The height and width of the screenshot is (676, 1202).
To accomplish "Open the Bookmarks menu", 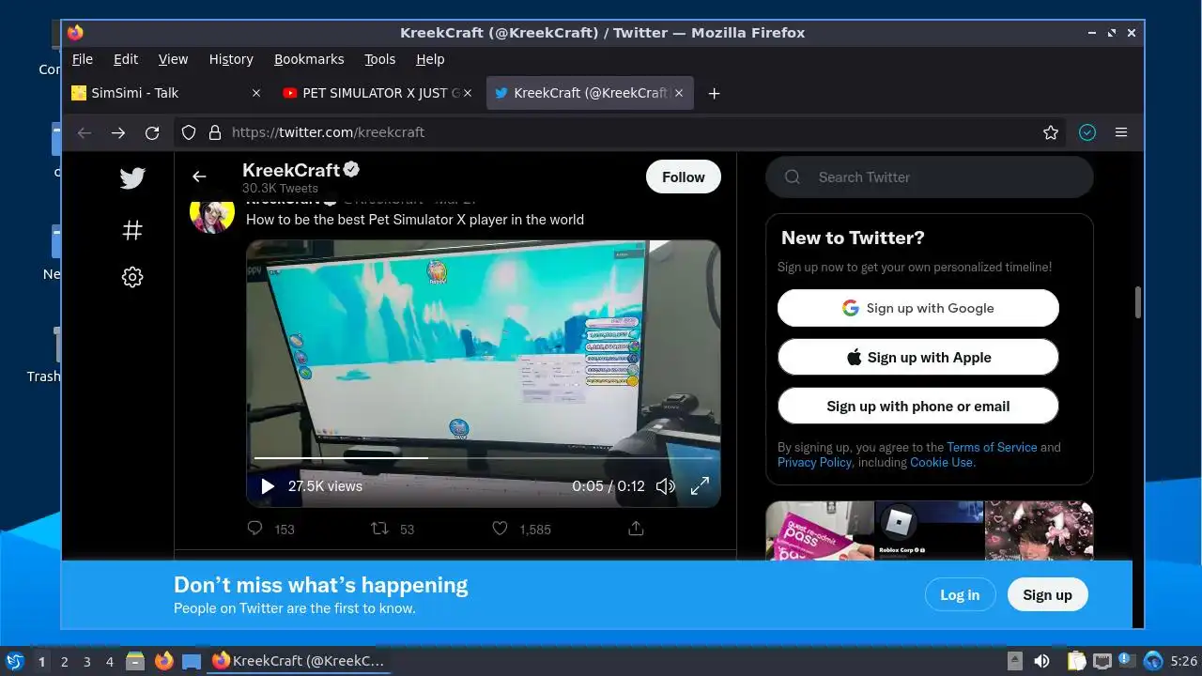I will pyautogui.click(x=309, y=59).
